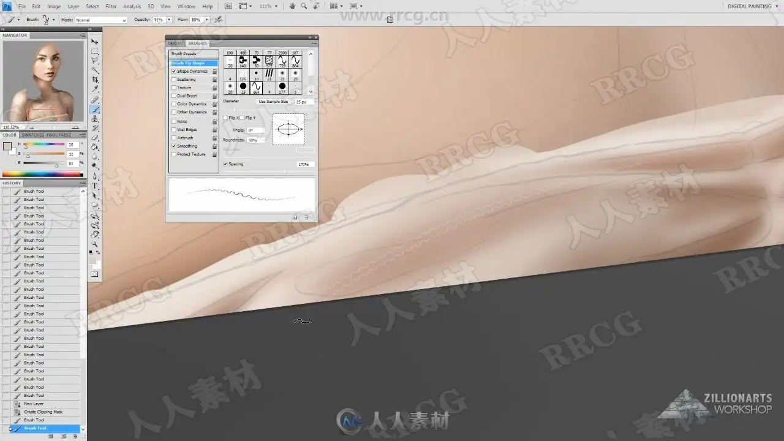Select the Brush tool in the toolbox
The height and width of the screenshot is (441, 784).
pyautogui.click(x=95, y=110)
